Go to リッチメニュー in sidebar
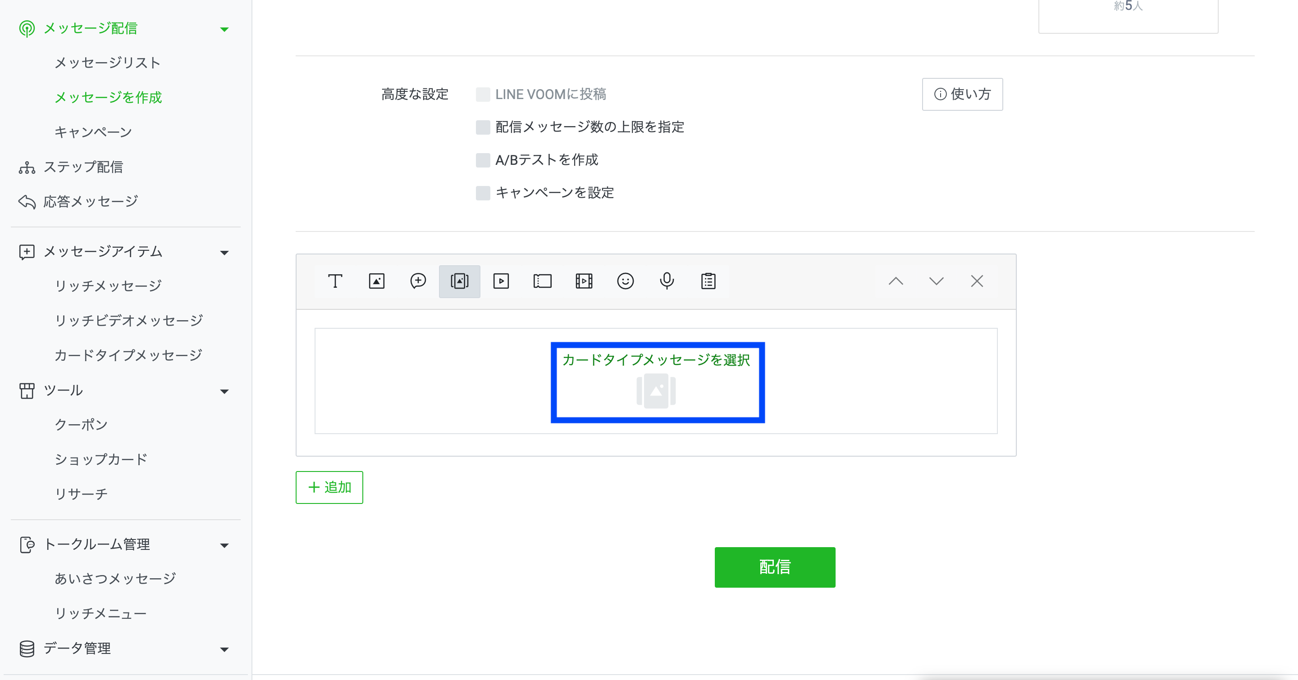 coord(100,613)
